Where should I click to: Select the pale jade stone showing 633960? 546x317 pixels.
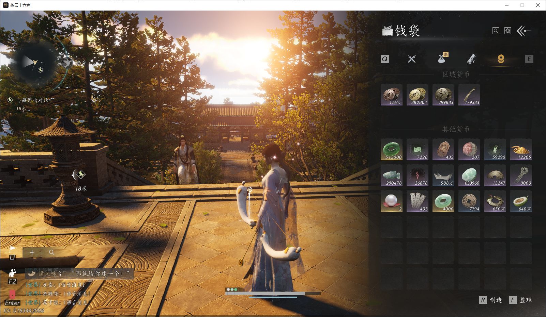[469, 175]
